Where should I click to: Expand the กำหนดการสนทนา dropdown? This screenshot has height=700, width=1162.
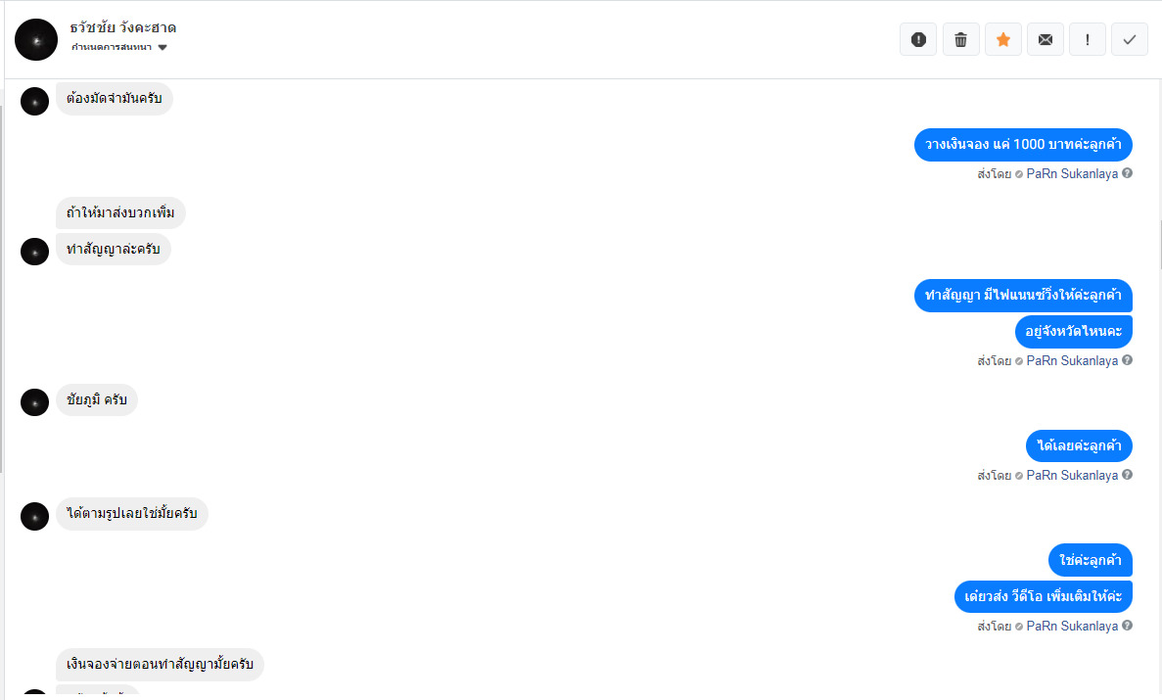163,47
